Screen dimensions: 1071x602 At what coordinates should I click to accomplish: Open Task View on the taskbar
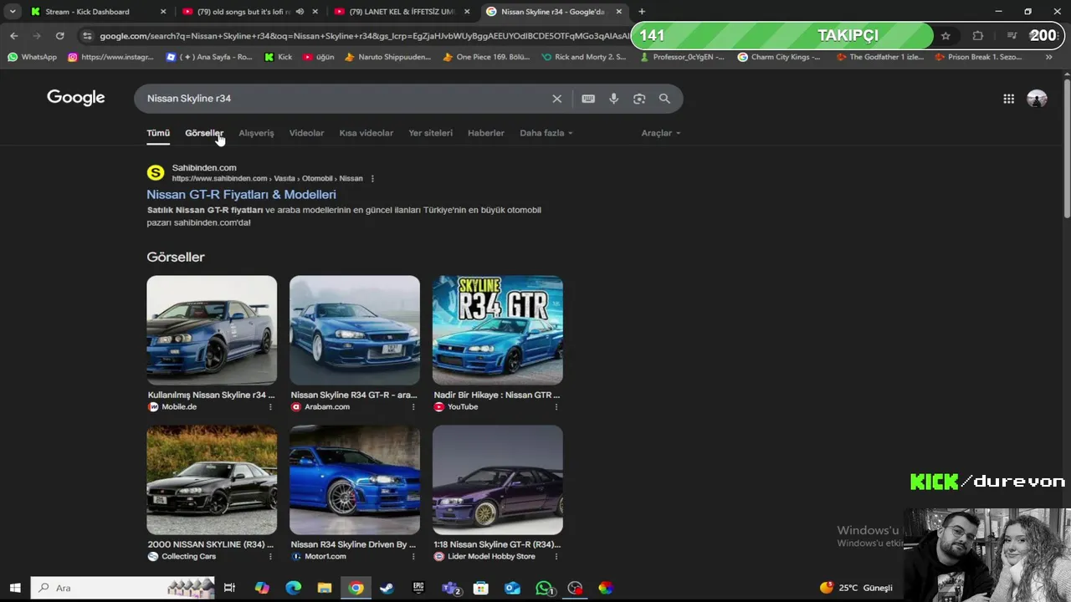coord(229,588)
